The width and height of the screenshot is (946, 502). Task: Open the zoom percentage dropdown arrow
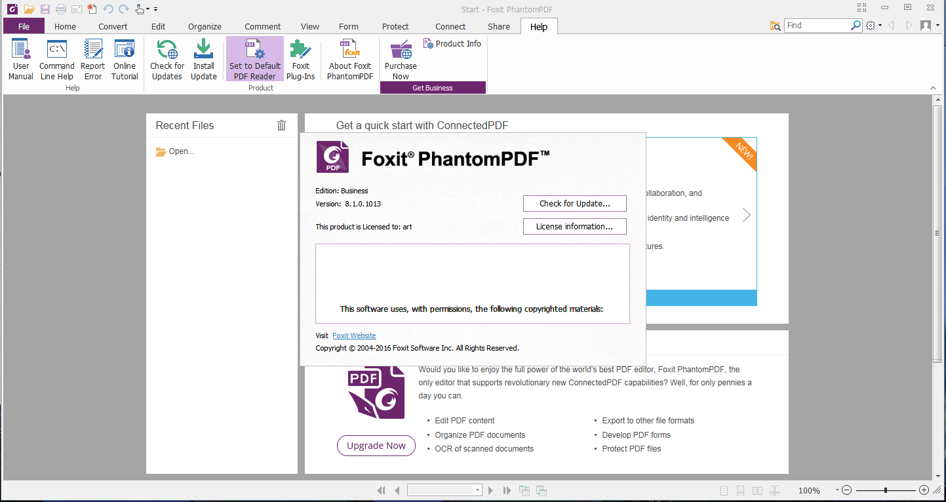(837, 490)
